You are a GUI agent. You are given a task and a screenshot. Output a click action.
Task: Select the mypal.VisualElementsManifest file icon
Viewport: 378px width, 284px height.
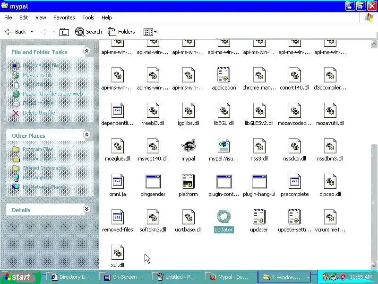223,146
